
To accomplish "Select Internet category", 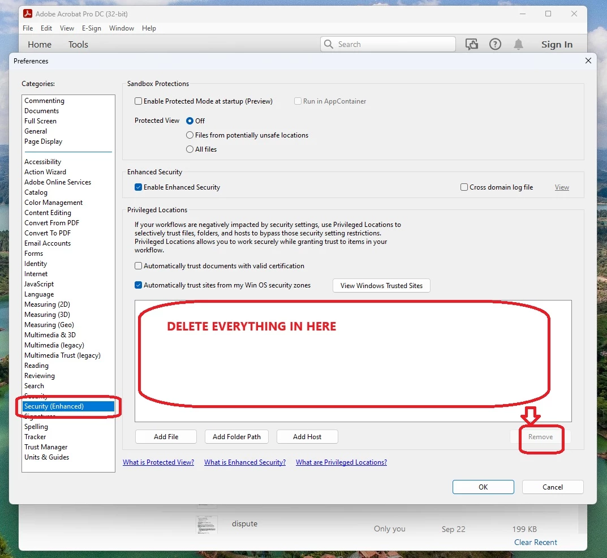I will (68, 274).
